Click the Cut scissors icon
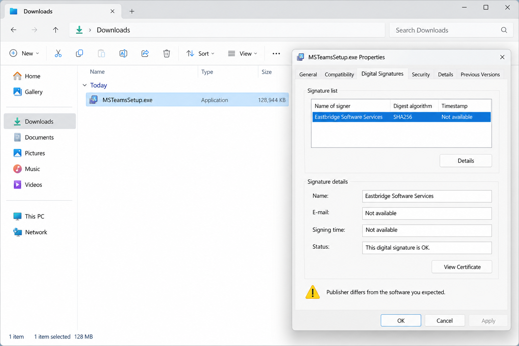The width and height of the screenshot is (519, 346). tap(58, 53)
